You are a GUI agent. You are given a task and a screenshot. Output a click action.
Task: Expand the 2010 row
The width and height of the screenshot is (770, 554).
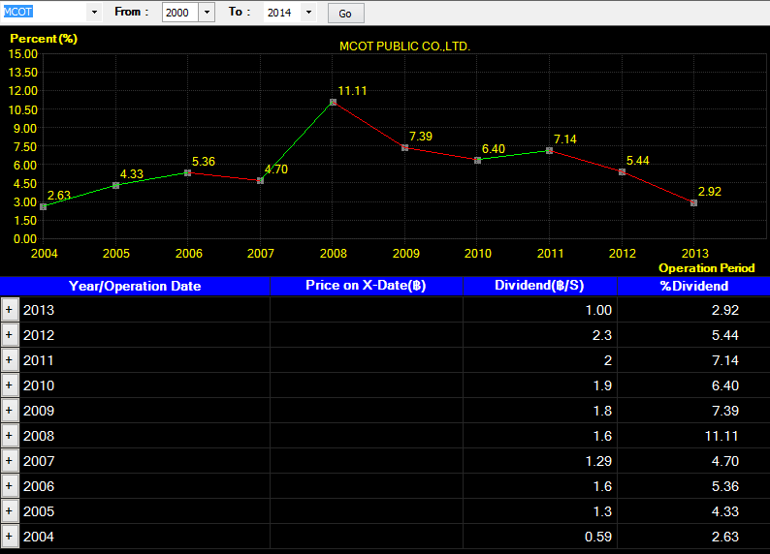[x=10, y=385]
